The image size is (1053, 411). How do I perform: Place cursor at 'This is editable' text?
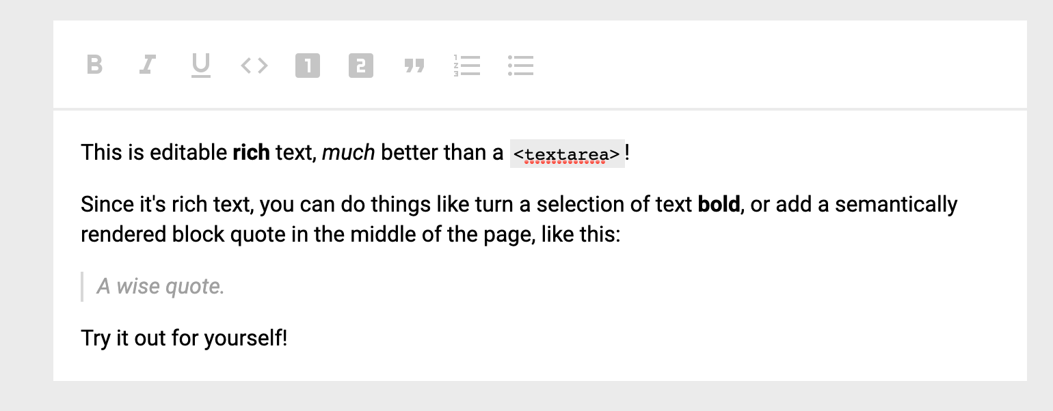[153, 152]
